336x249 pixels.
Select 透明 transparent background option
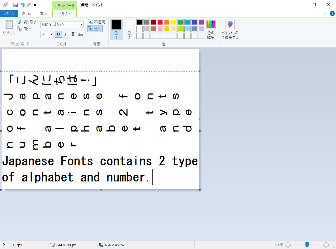pos(95,29)
